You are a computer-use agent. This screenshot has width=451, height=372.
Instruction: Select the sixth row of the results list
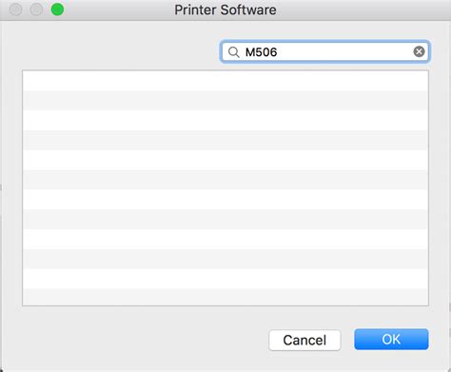(x=225, y=180)
